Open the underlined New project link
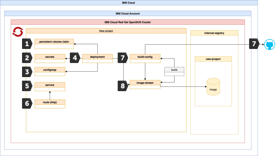 pyautogui.click(x=106, y=31)
